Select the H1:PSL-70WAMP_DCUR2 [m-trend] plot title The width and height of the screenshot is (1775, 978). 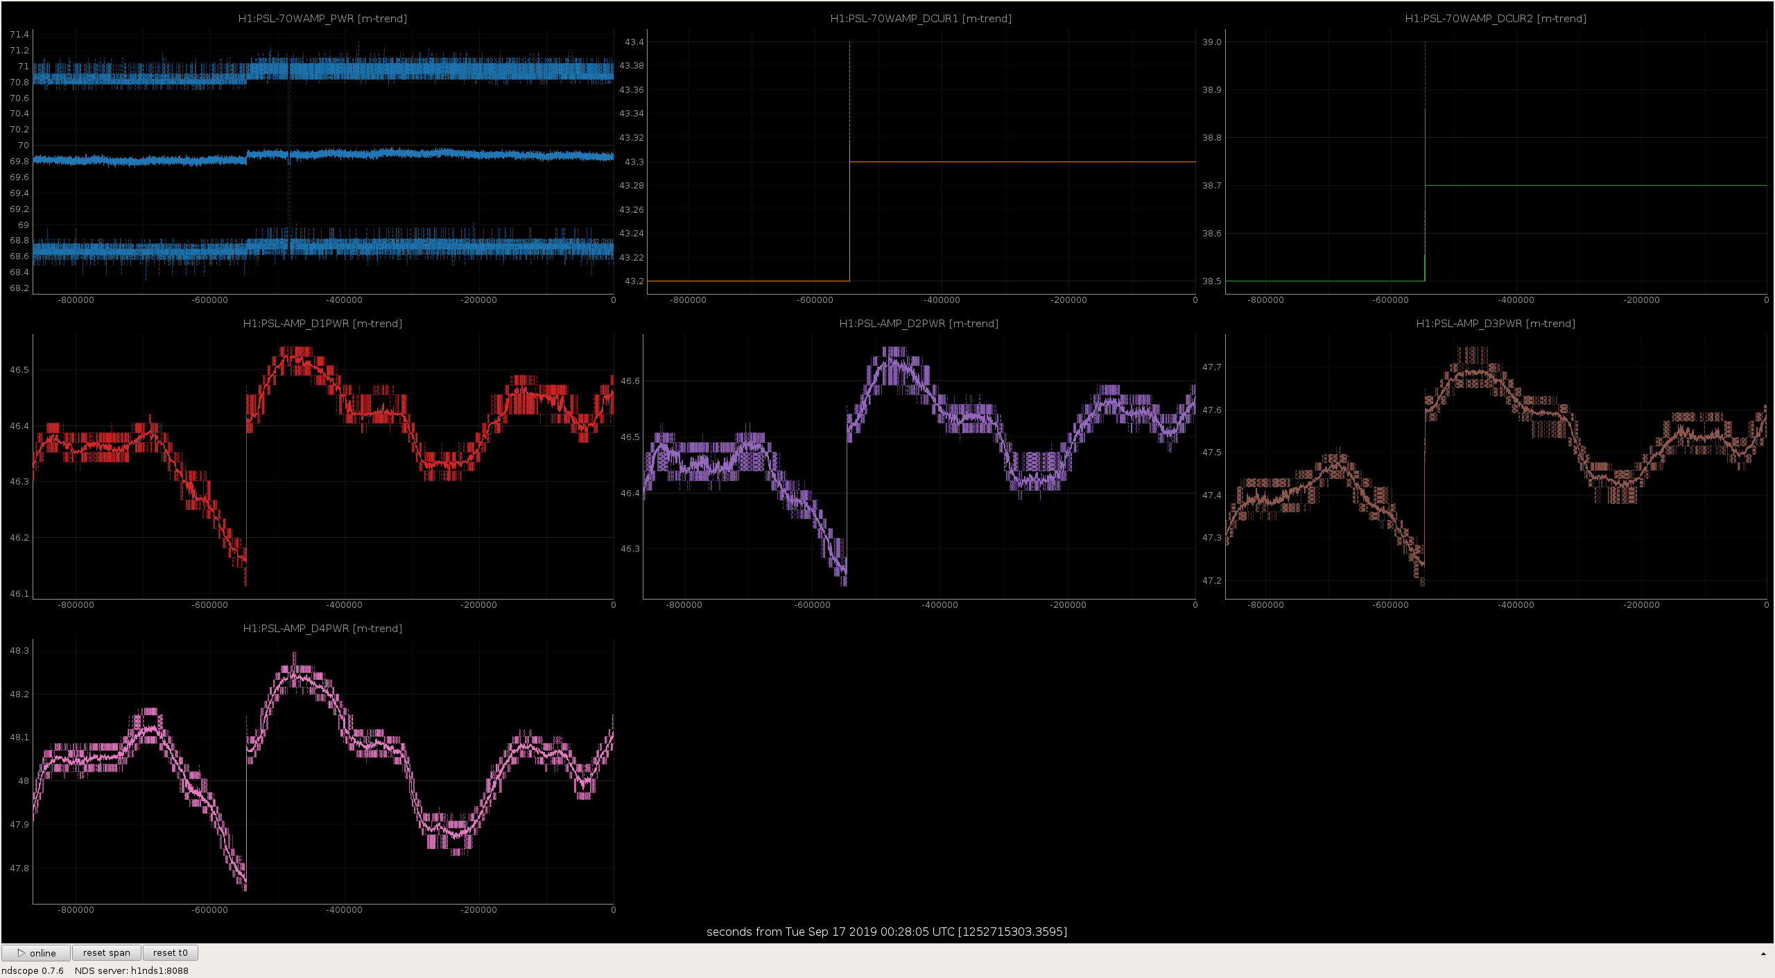coord(1496,19)
